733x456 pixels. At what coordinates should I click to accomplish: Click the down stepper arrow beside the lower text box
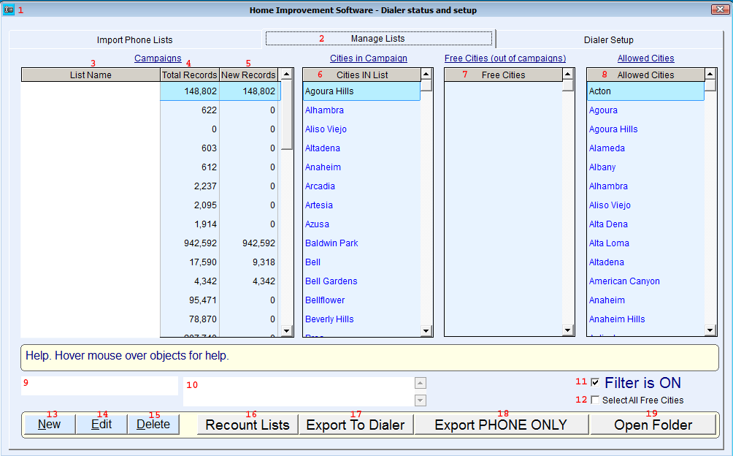pos(421,400)
